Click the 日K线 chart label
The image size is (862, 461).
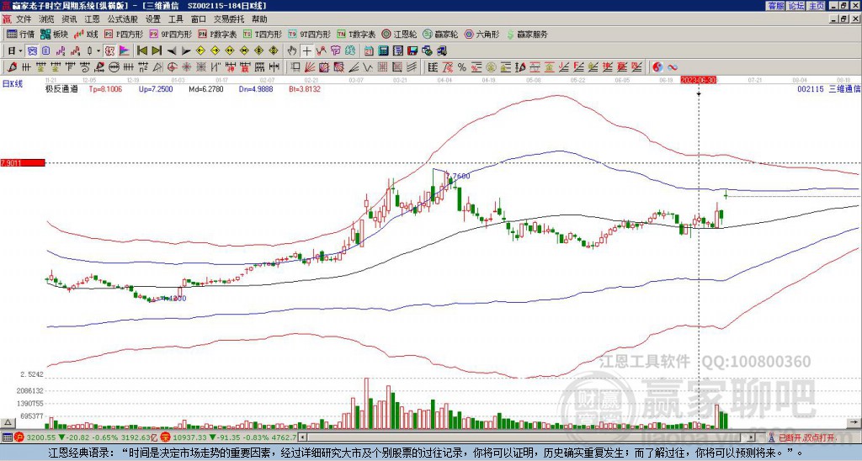[13, 84]
